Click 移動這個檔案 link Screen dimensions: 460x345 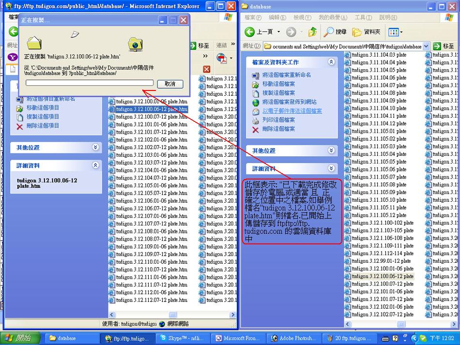279,84
